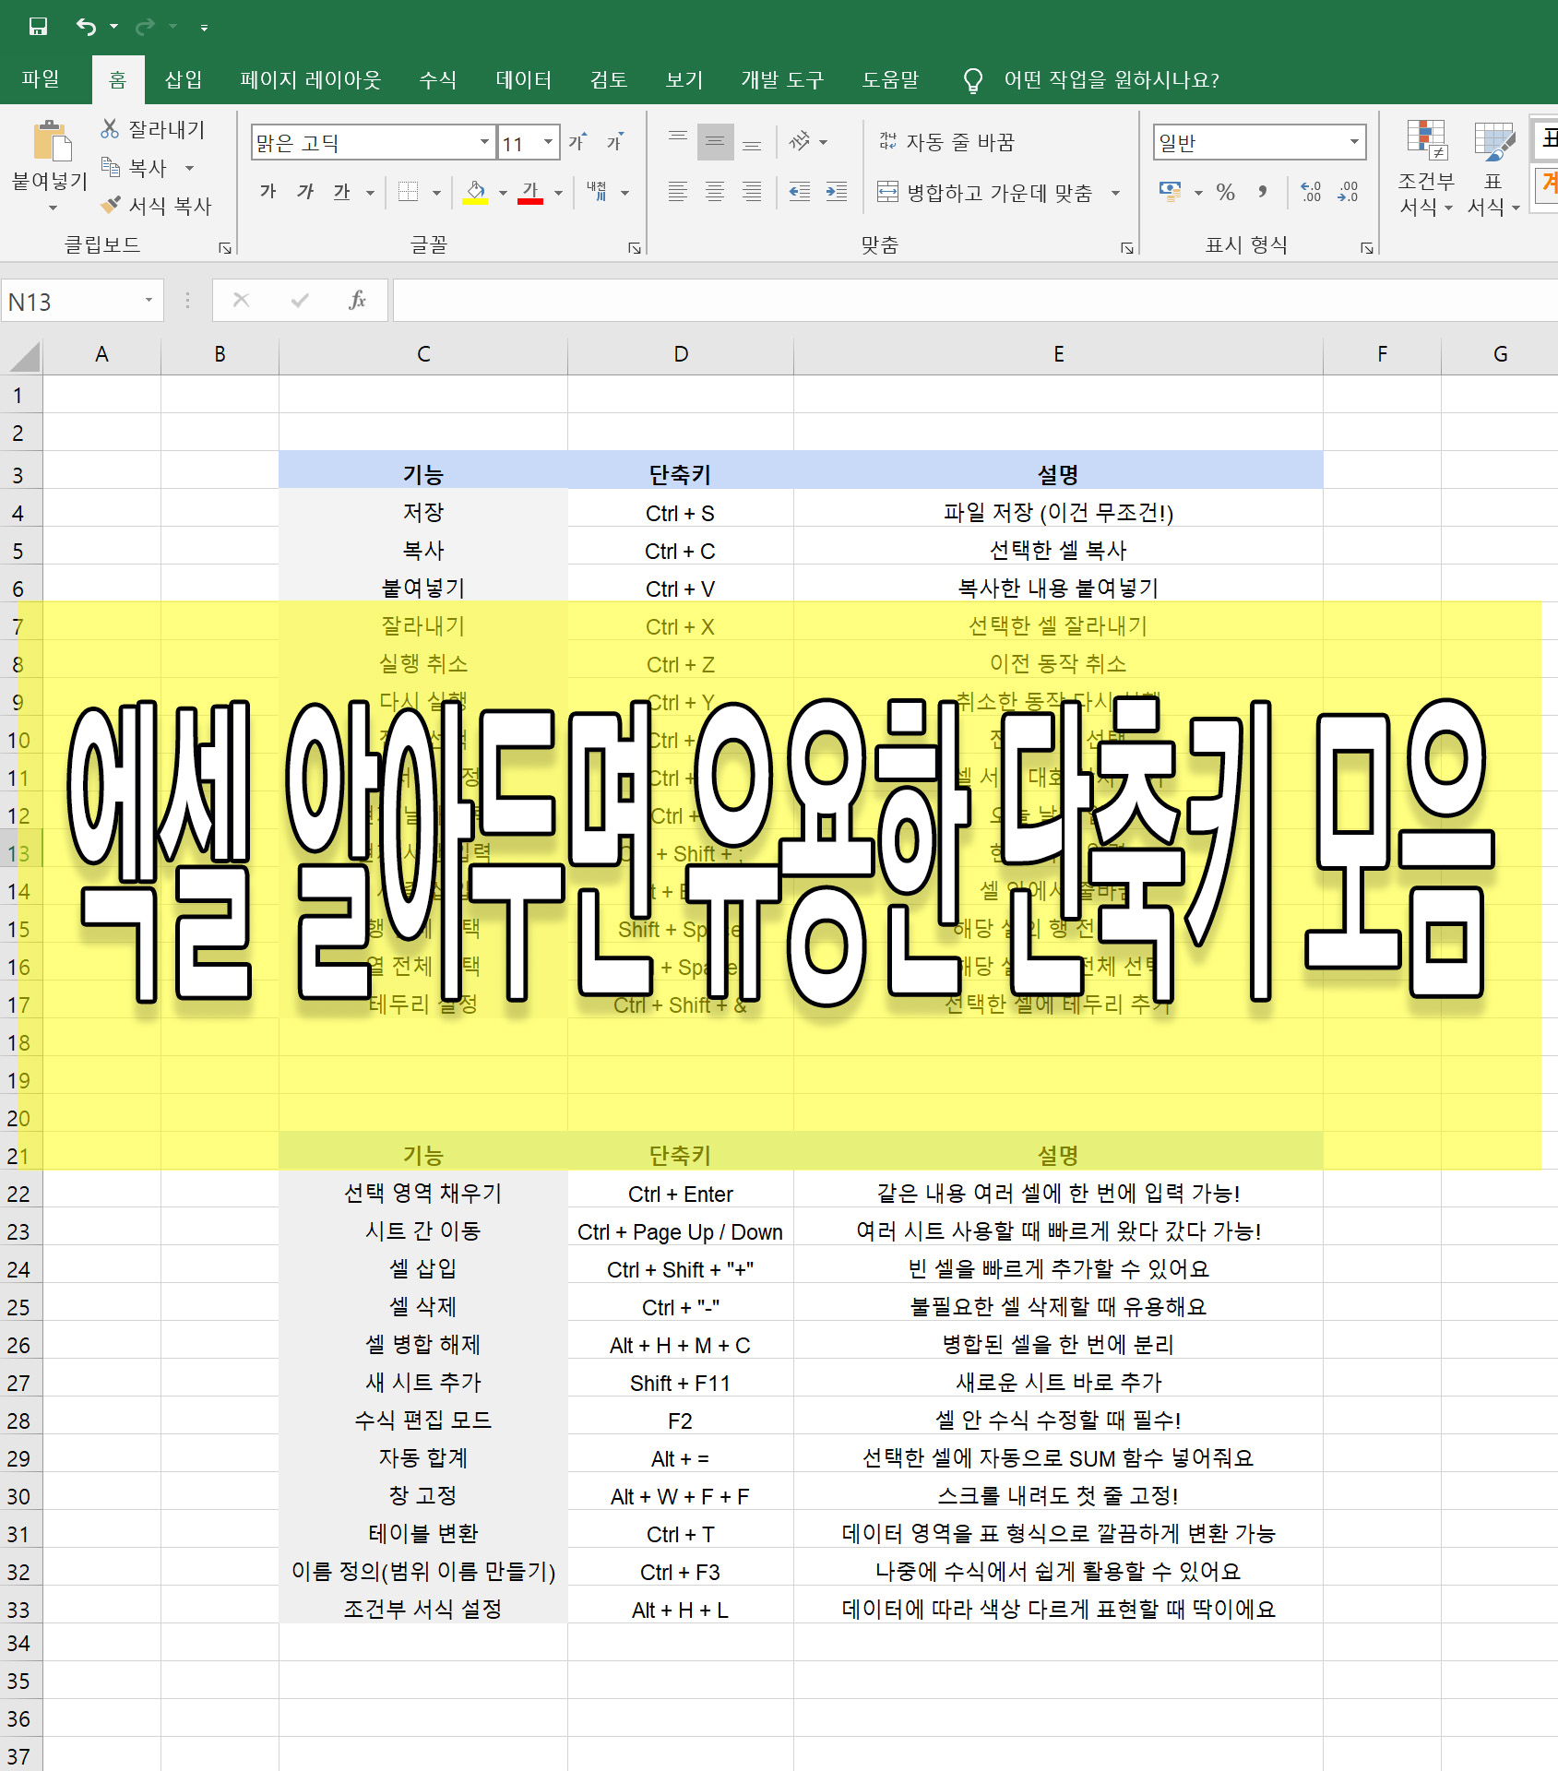
Task: Open font size dropdown showing 11
Action: 548,142
